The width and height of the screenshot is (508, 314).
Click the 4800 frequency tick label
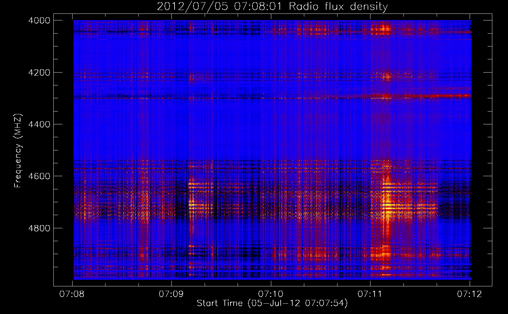click(39, 228)
